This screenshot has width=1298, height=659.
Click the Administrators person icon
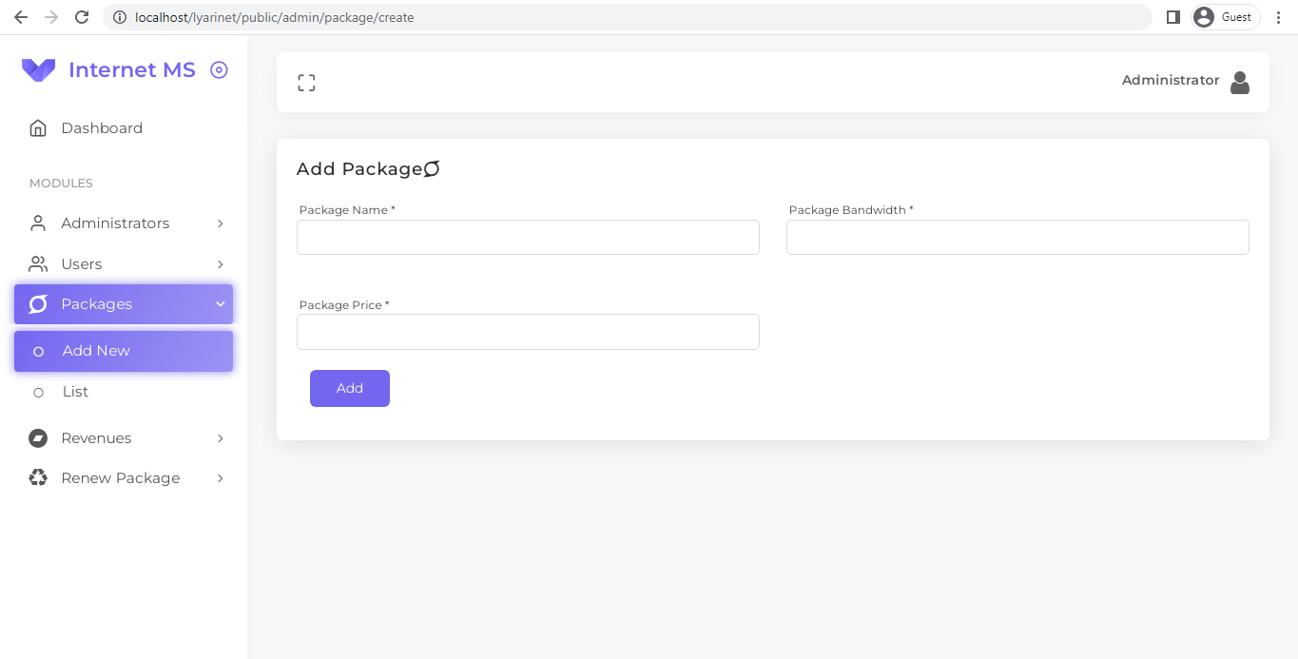tap(37, 223)
